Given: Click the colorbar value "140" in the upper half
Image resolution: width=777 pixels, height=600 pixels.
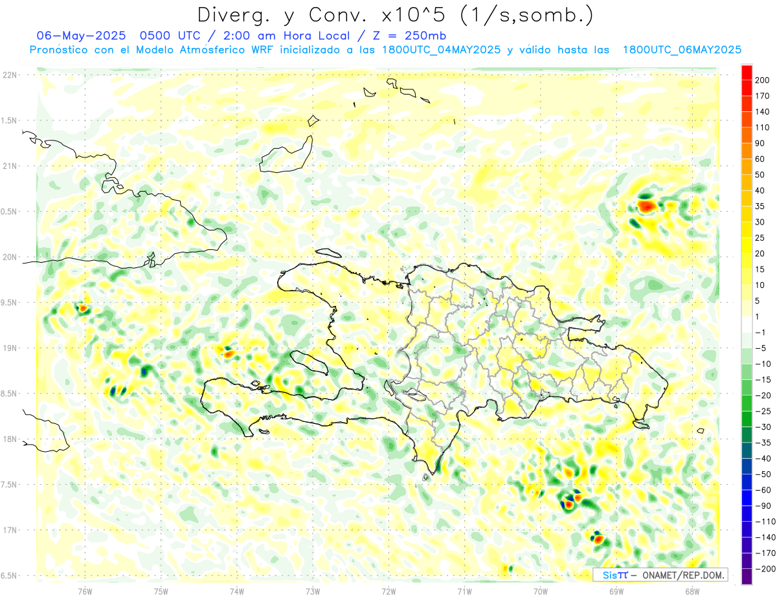Looking at the screenshot, I should tap(763, 112).
